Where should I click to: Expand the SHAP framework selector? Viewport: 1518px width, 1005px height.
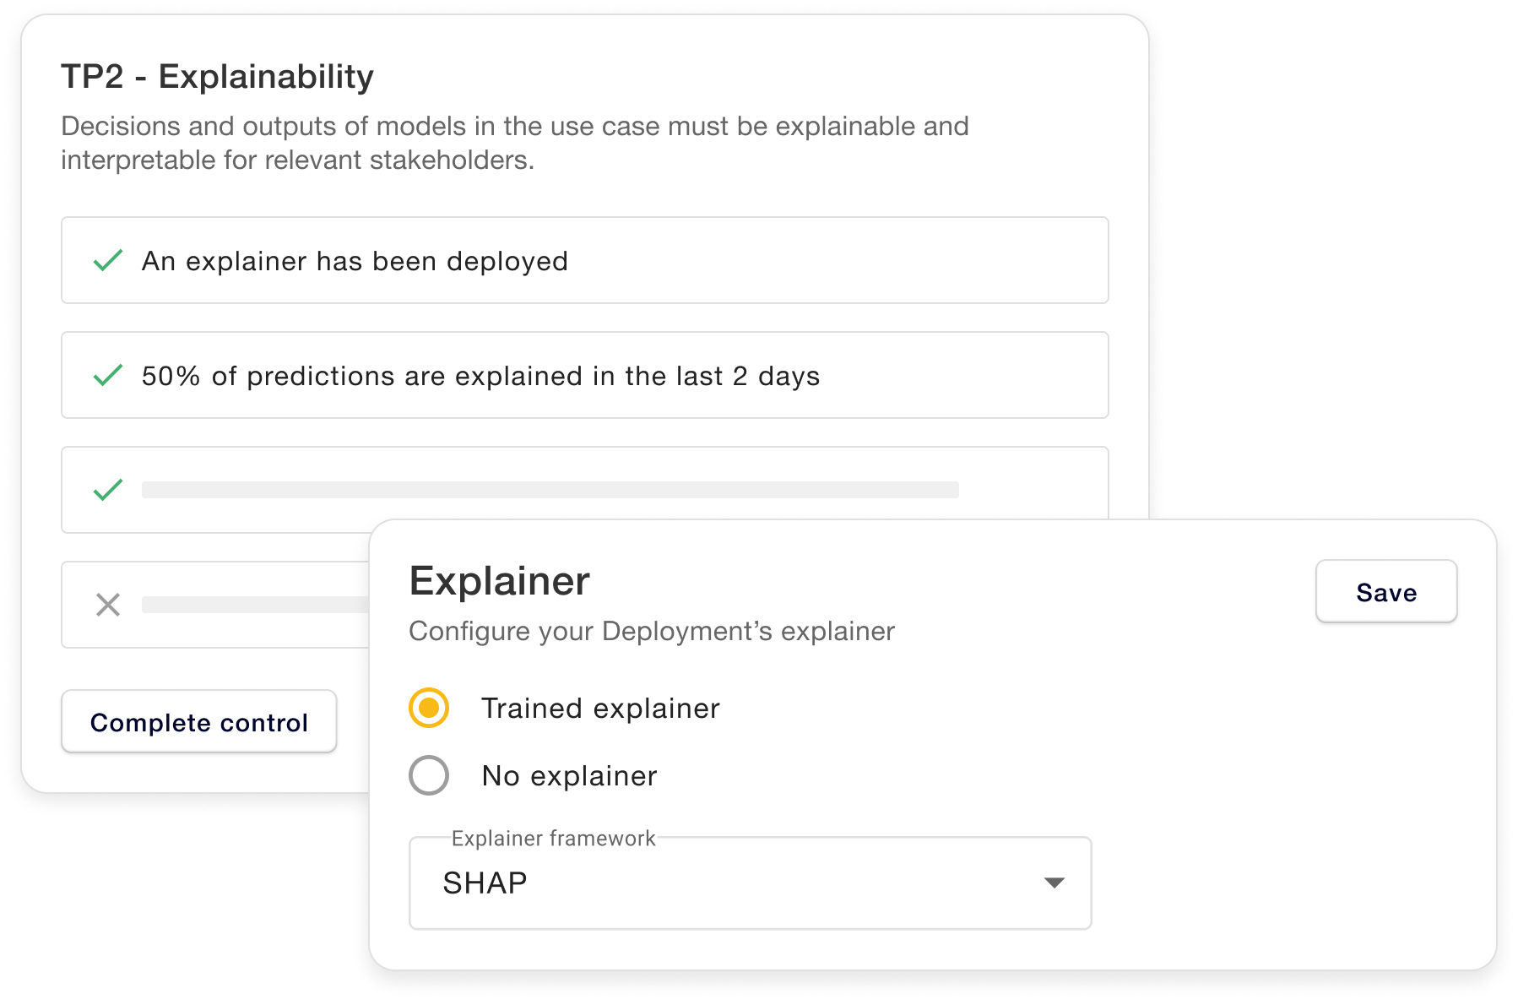coord(750,883)
